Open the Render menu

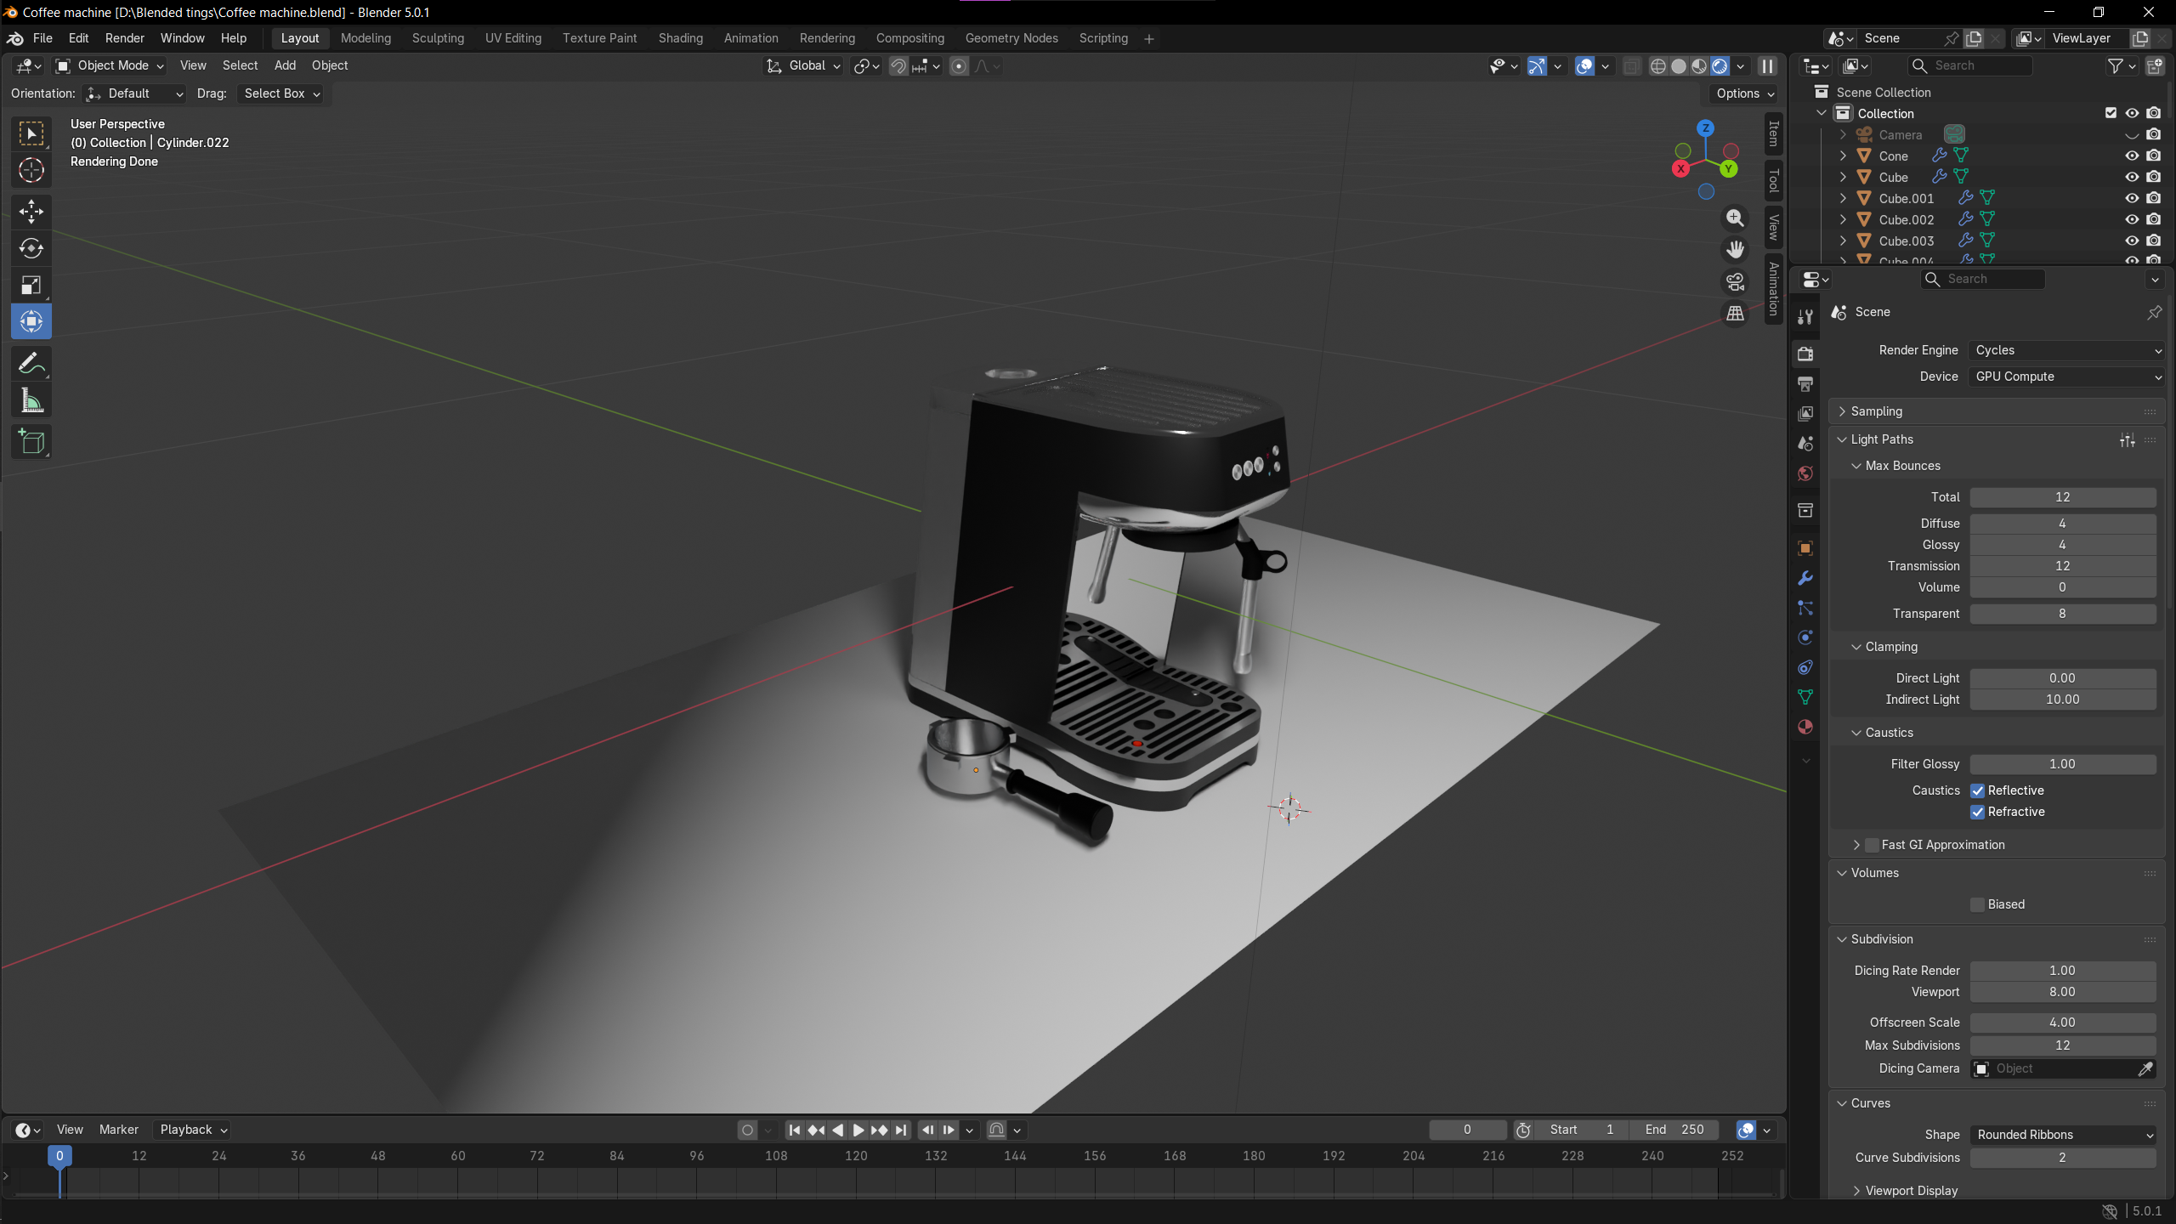(x=125, y=38)
